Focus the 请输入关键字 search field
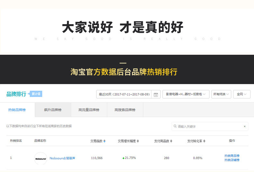 [x=210, y=126]
